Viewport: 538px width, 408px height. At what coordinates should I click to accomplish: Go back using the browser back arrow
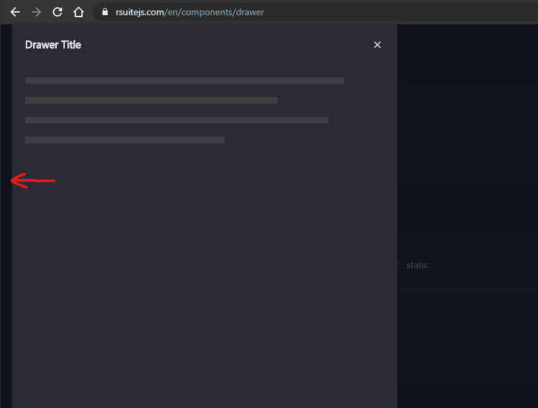[x=15, y=13]
